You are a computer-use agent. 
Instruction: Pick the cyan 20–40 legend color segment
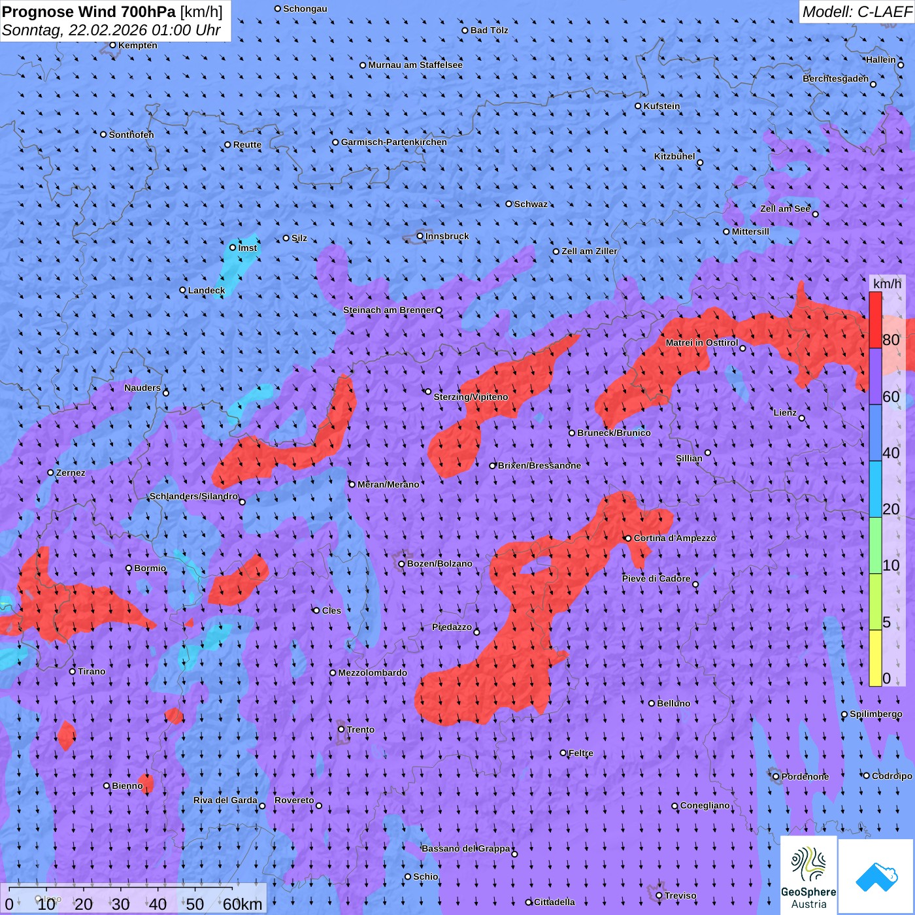pos(875,490)
